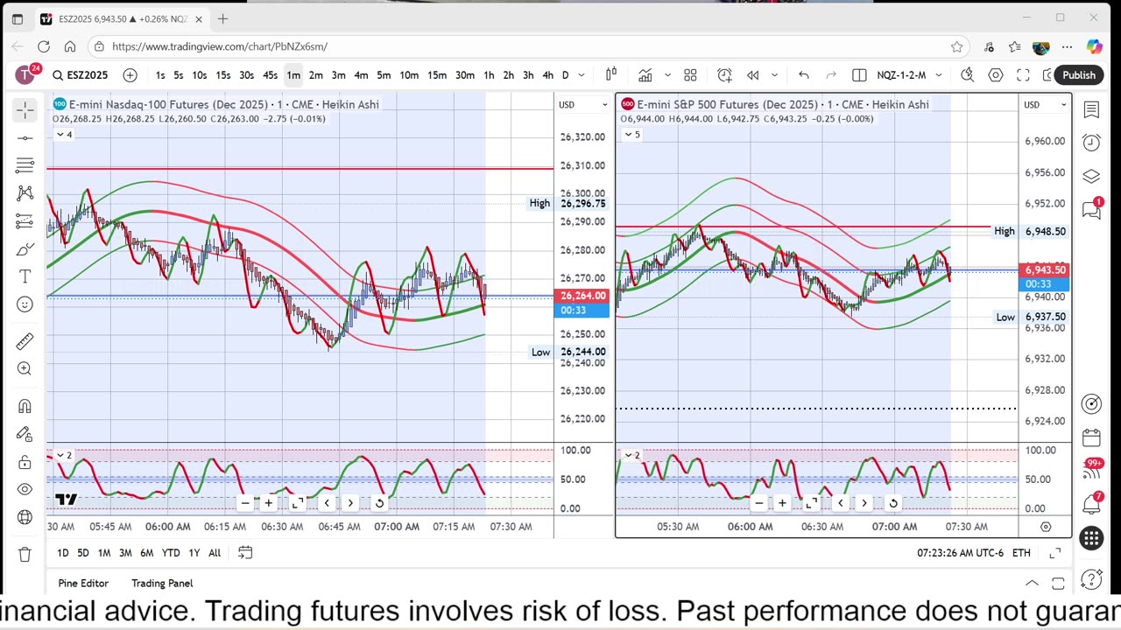Collapse S&P chart indicator legend (5)
Viewport: 1121px width, 630px height.
[632, 135]
